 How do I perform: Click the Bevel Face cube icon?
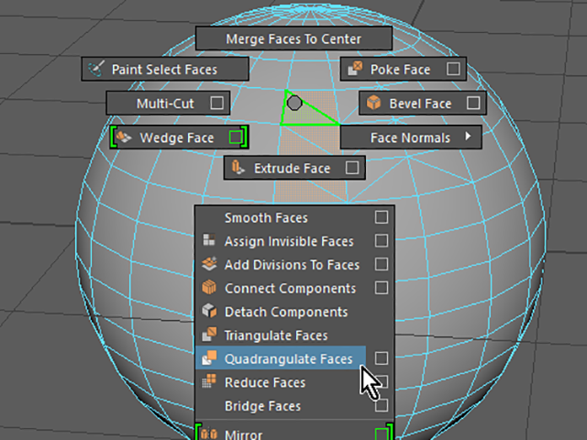373,103
